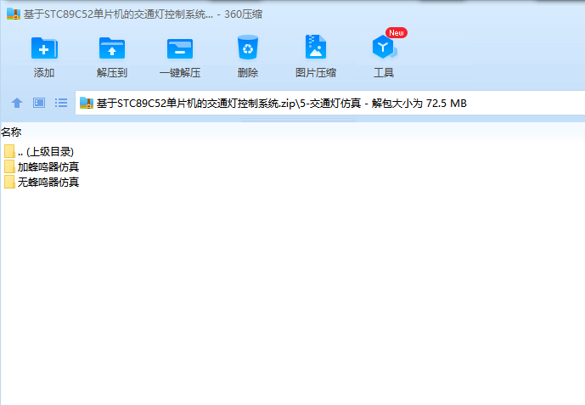Screen dimensions: 585x405
Task: Click the archive icon in path bar
Action: [x=87, y=103]
